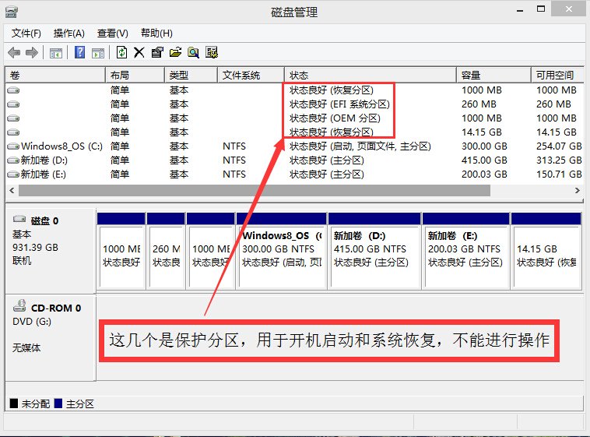Click the volume list scroll right arrow
Screen dimensions: 590x437
(578, 191)
